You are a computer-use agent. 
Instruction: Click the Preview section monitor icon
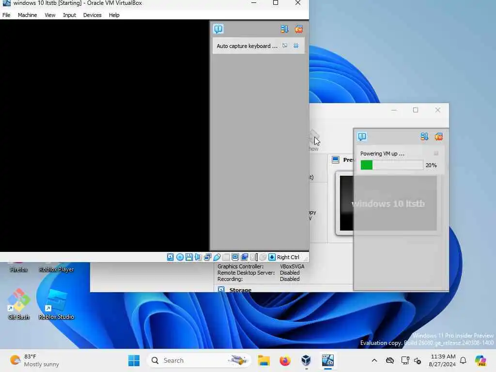(335, 160)
